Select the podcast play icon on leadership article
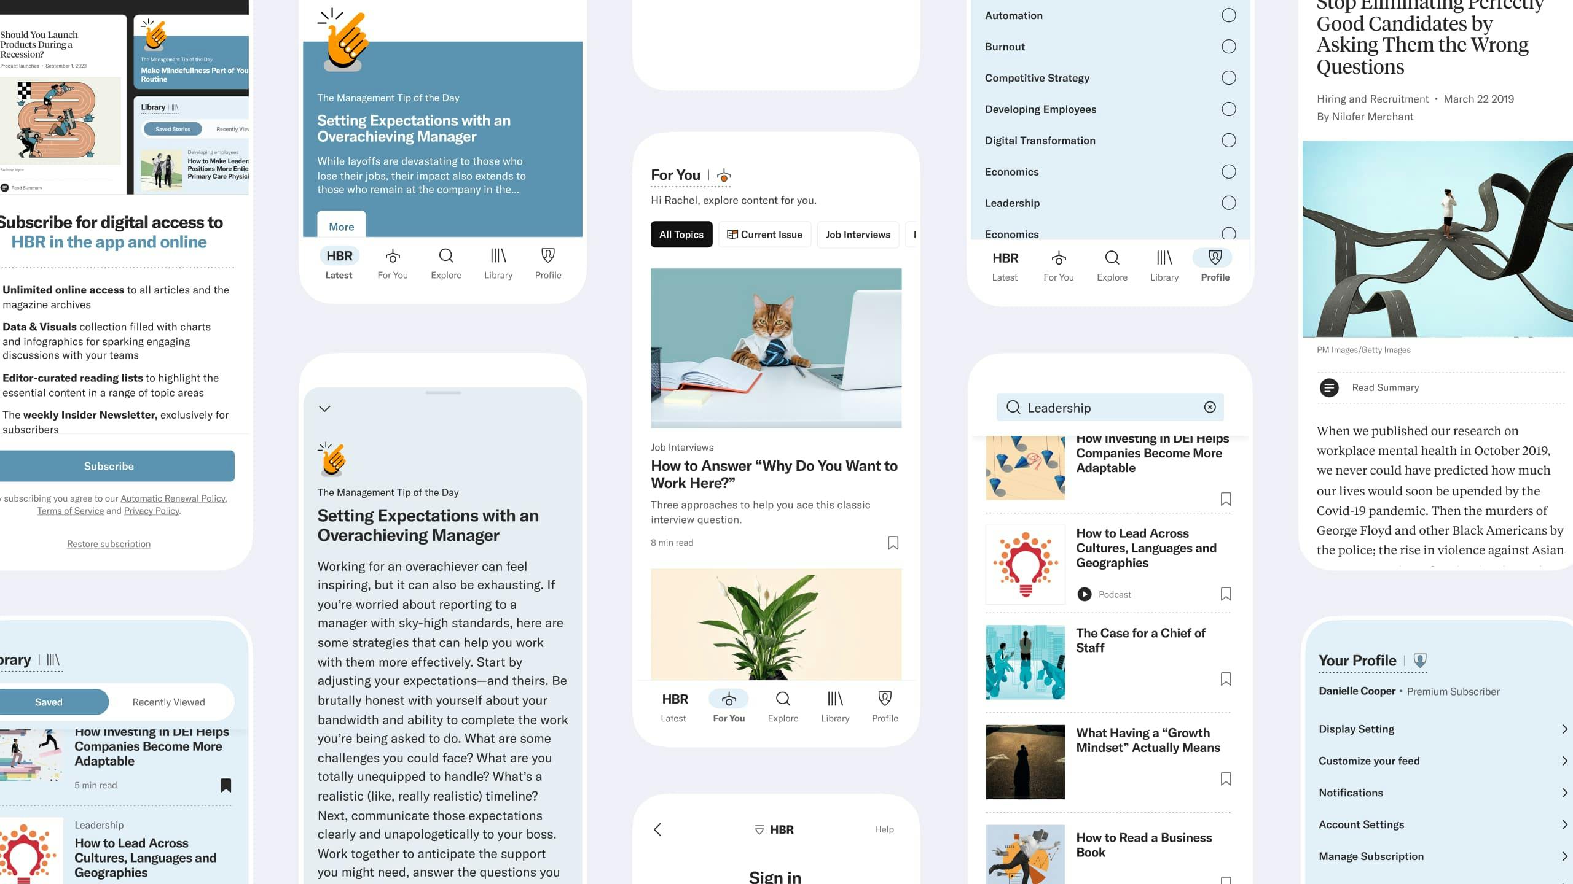This screenshot has height=884, width=1573. pyautogui.click(x=1085, y=594)
